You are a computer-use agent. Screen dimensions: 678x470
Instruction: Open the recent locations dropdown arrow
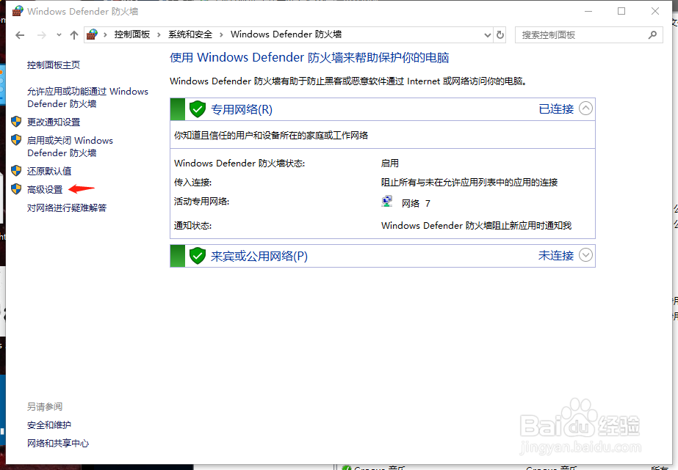coord(59,35)
